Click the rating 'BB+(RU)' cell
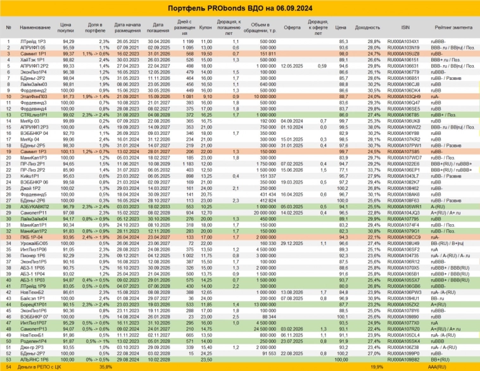Viewport: 480px width, 371px height. [x=440, y=360]
